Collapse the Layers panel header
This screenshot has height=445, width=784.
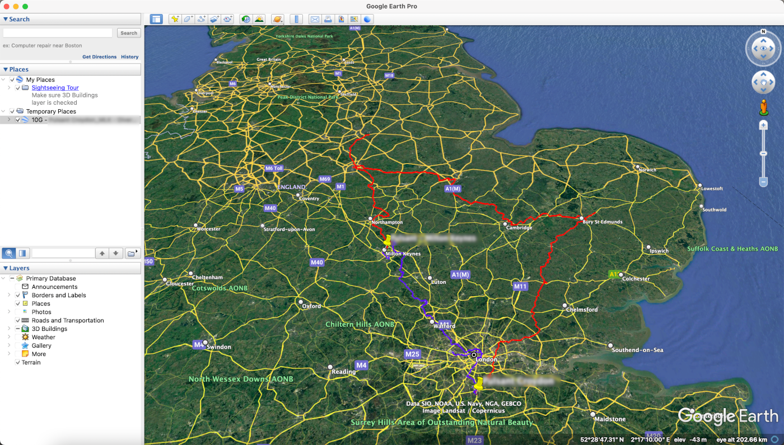6,268
